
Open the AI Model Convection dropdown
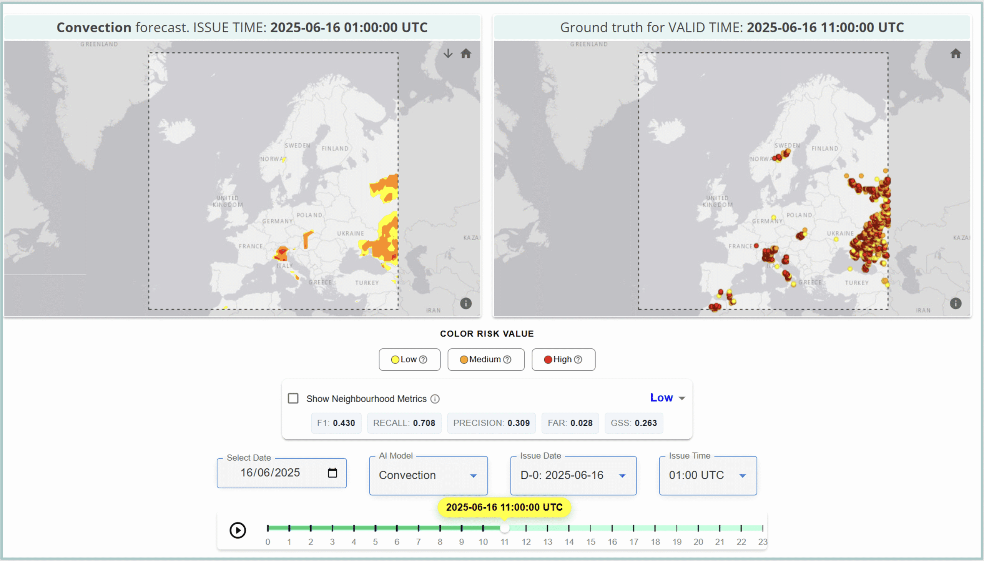(428, 476)
